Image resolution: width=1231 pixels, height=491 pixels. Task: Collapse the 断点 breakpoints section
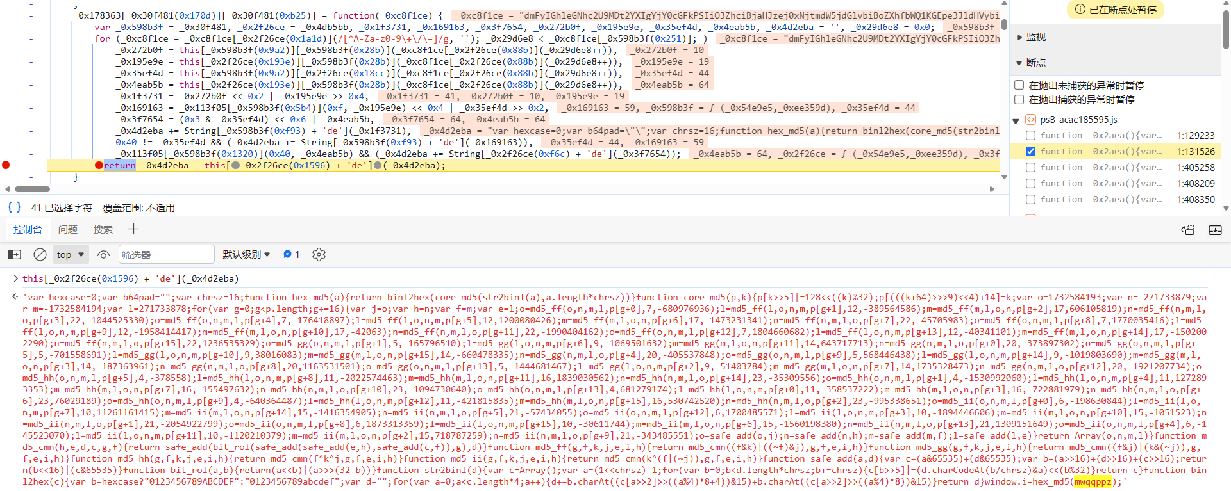(x=1019, y=63)
